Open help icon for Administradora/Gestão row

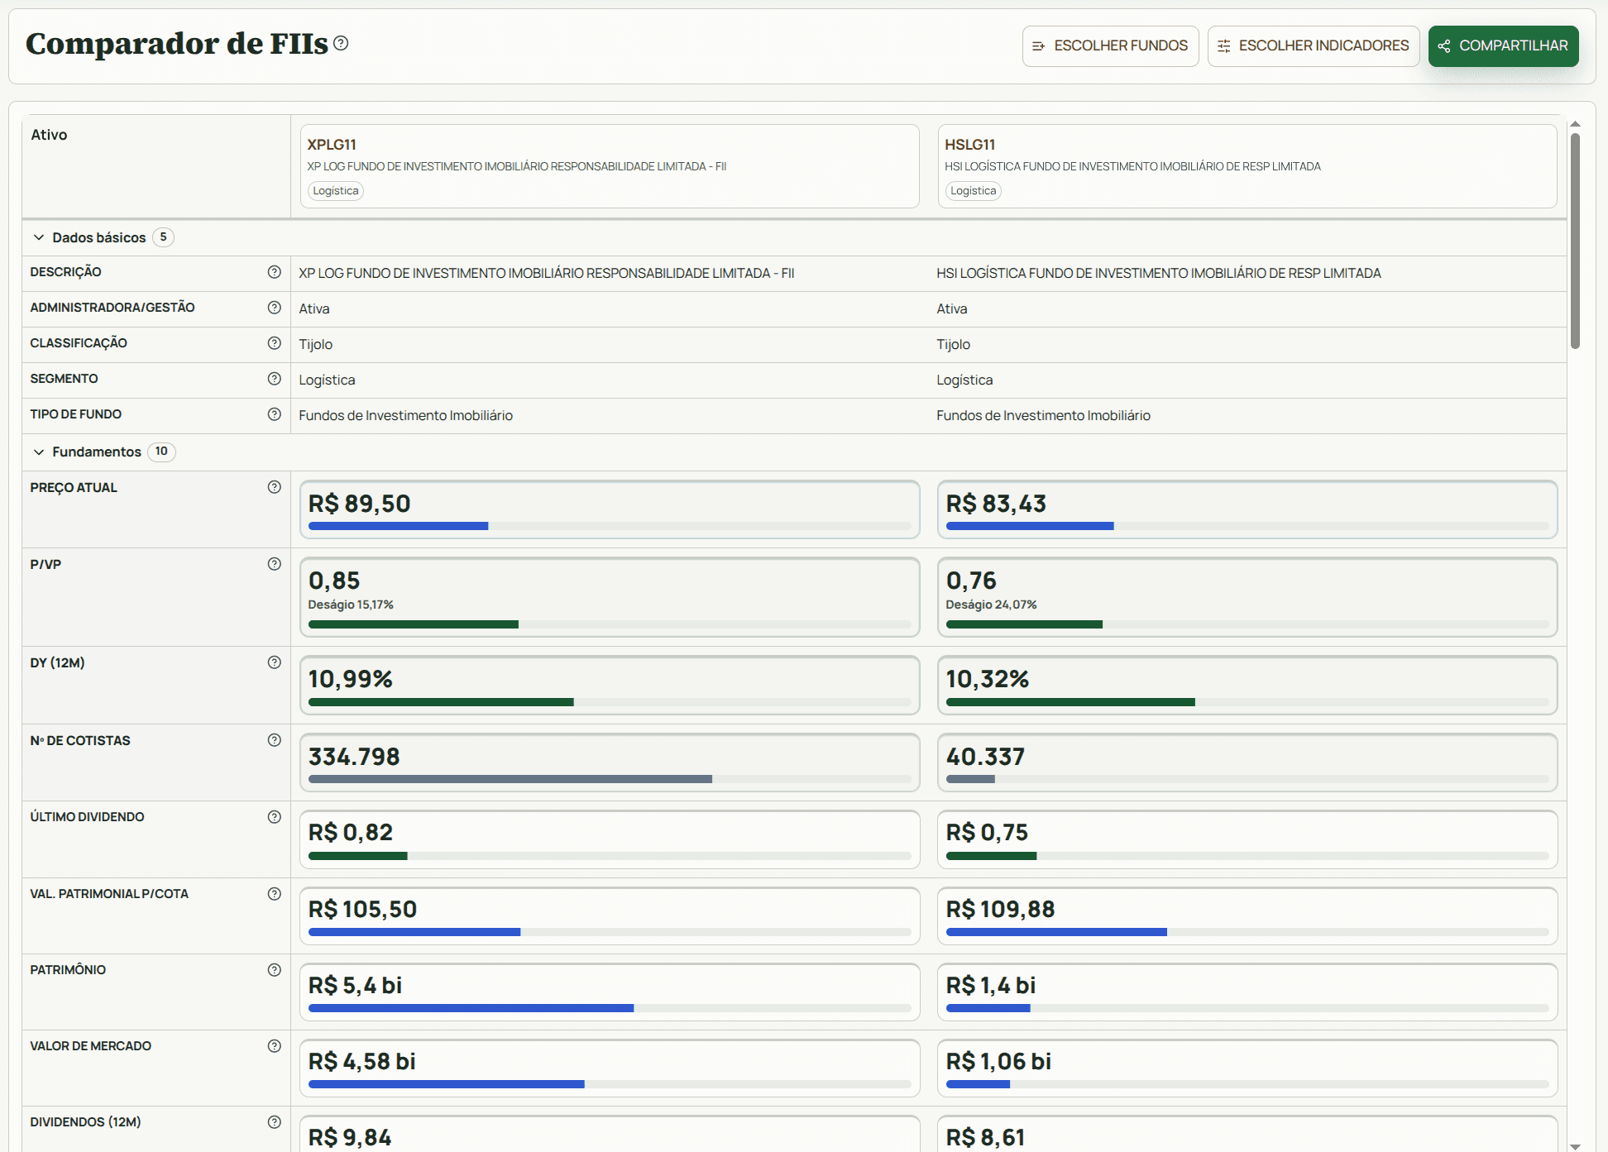(x=275, y=308)
